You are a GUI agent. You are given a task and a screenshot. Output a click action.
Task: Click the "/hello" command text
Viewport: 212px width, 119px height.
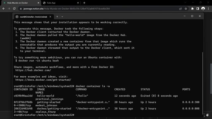(x=82, y=96)
